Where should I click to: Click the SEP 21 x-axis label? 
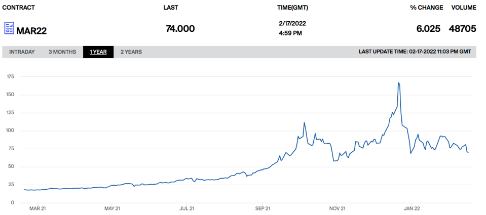262,208
